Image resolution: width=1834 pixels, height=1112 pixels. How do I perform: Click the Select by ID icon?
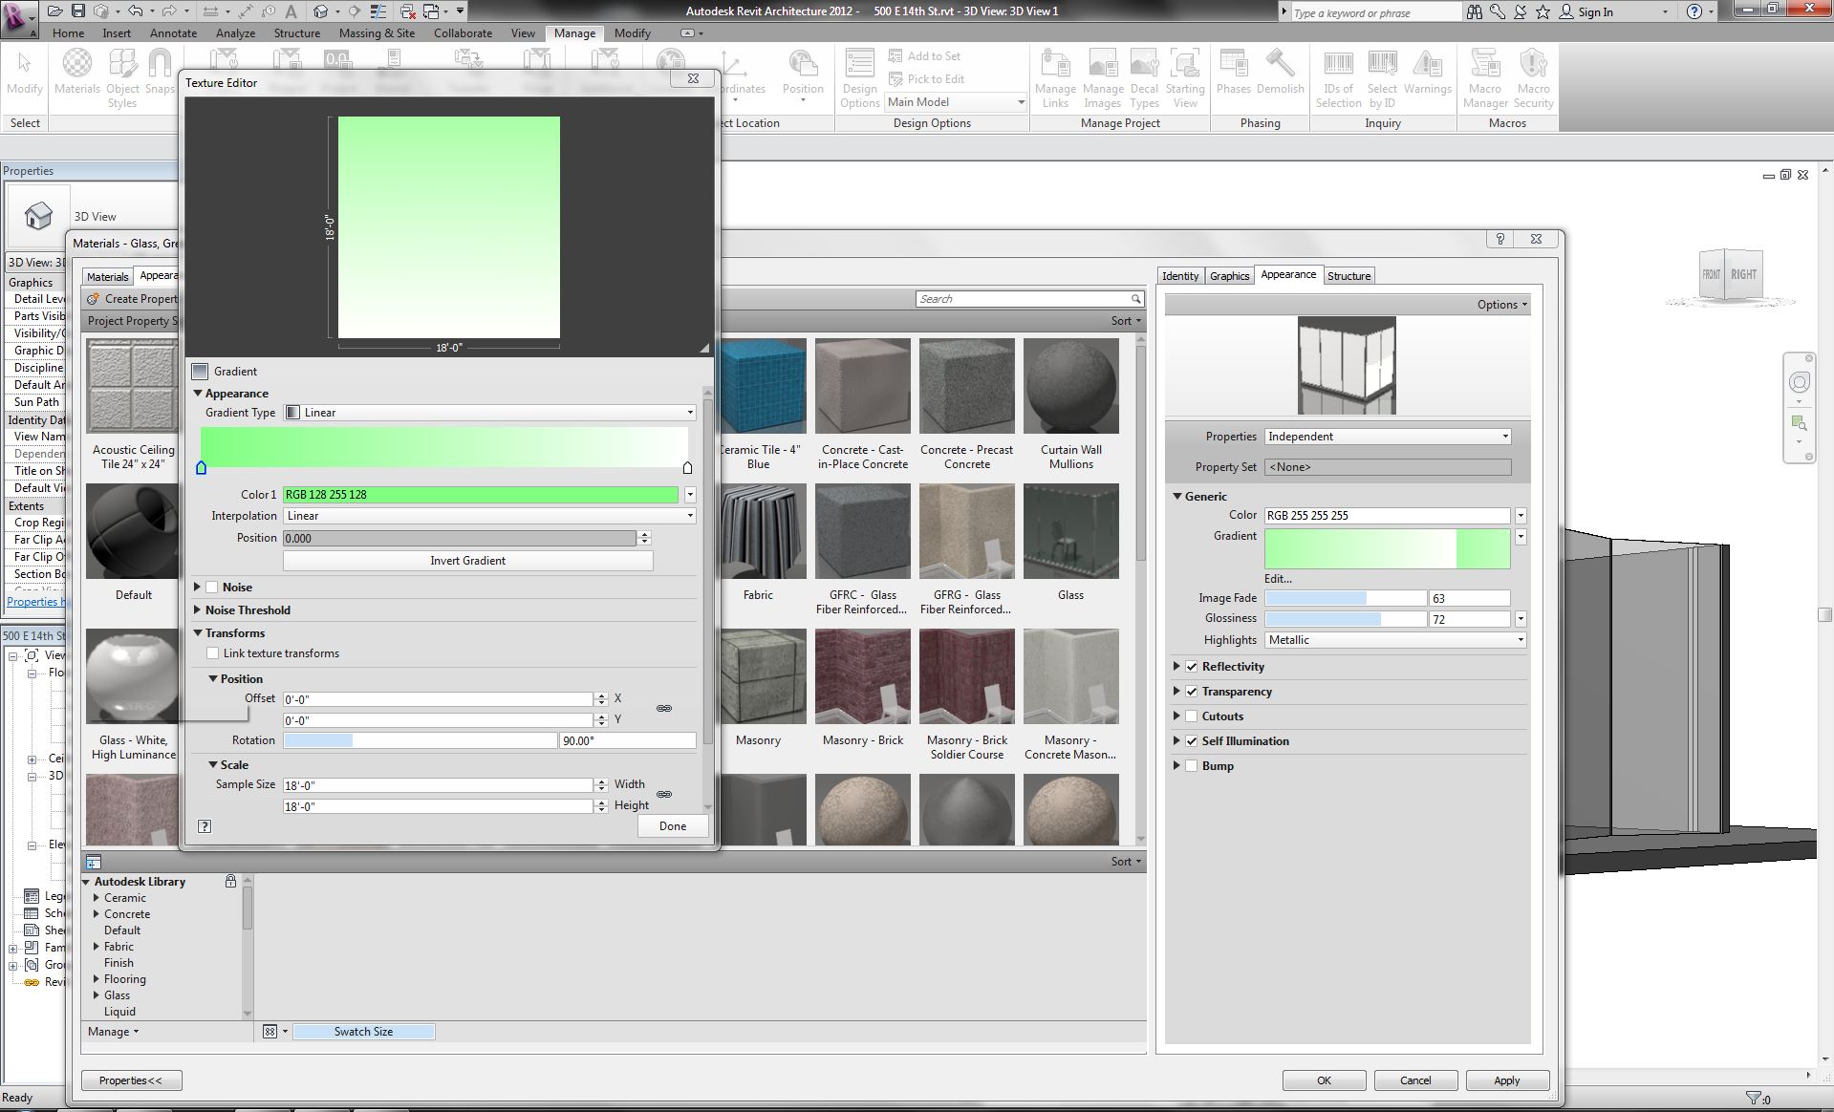pos(1382,77)
